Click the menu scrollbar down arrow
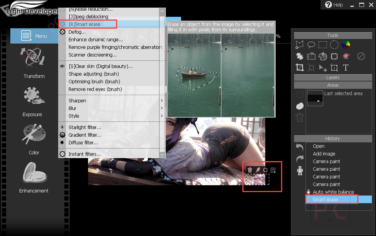The image size is (376, 236). click(162, 154)
